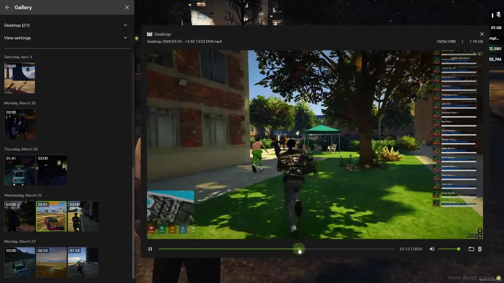Open Saturday, April 4 video thumbnail

tap(20, 78)
